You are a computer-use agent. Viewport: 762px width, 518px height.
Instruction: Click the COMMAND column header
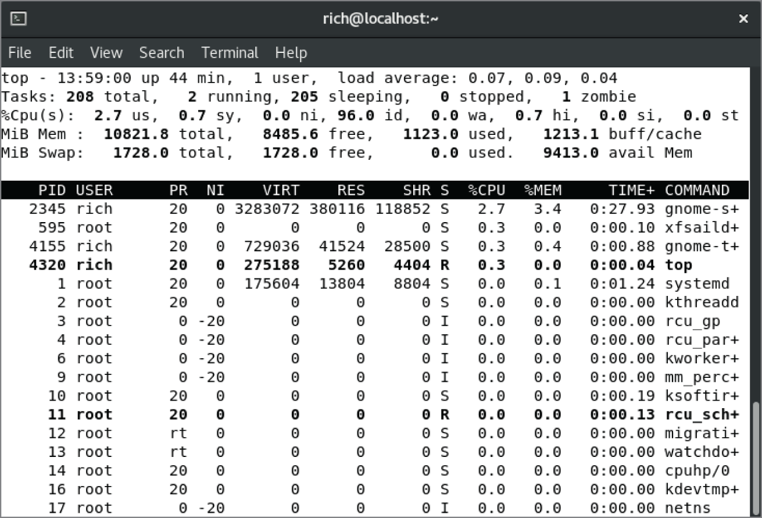pyautogui.click(x=697, y=190)
